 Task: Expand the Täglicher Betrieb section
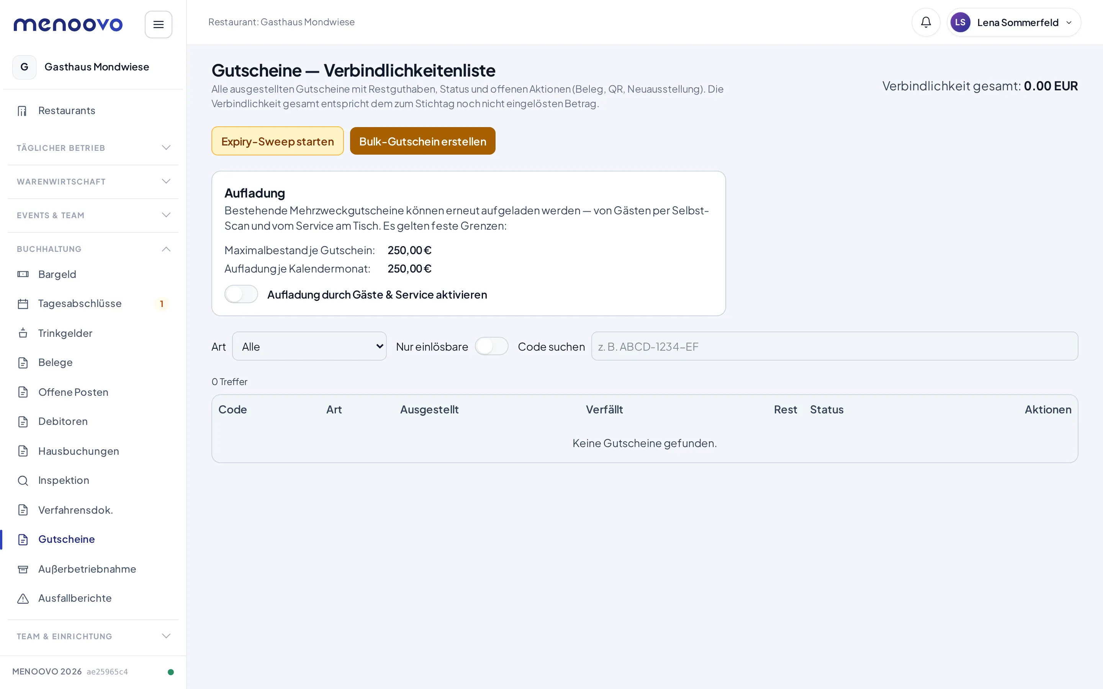93,148
